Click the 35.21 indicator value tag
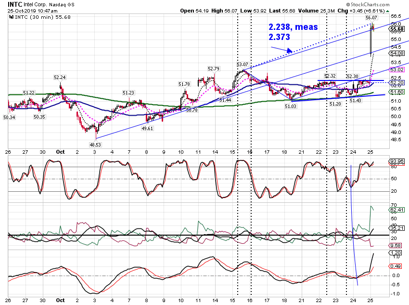 click(x=397, y=228)
